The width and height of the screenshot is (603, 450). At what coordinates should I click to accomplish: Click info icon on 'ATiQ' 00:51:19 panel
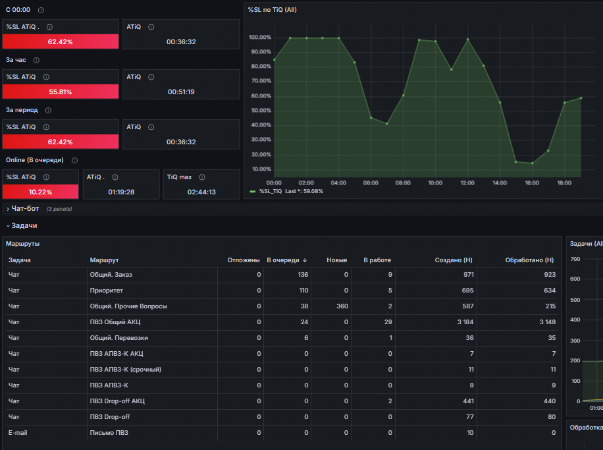(151, 77)
